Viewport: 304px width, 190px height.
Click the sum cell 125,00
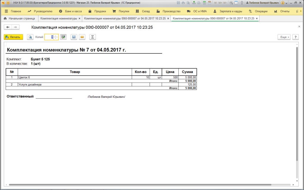[x=188, y=85]
